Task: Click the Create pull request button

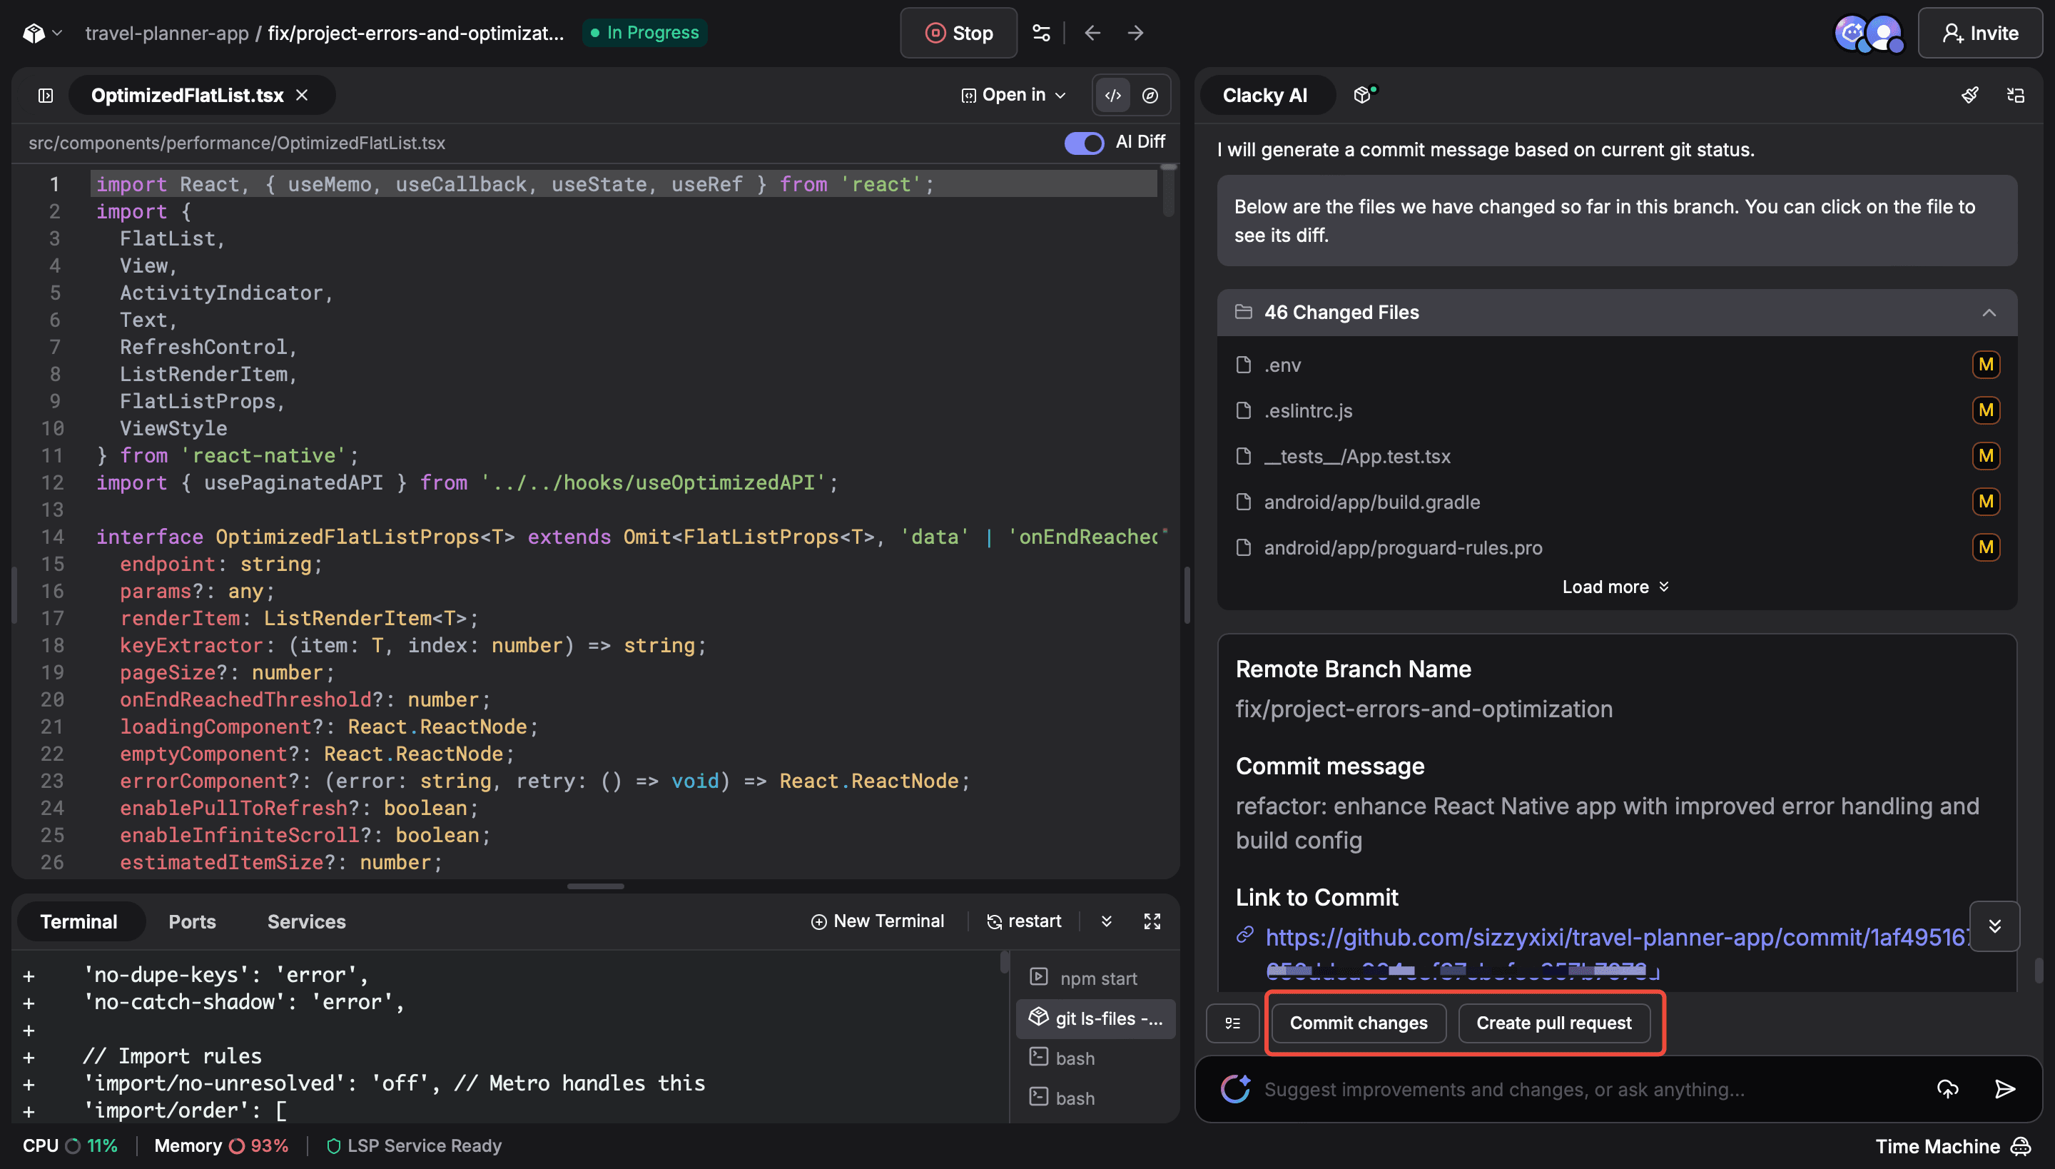Action: point(1553,1023)
